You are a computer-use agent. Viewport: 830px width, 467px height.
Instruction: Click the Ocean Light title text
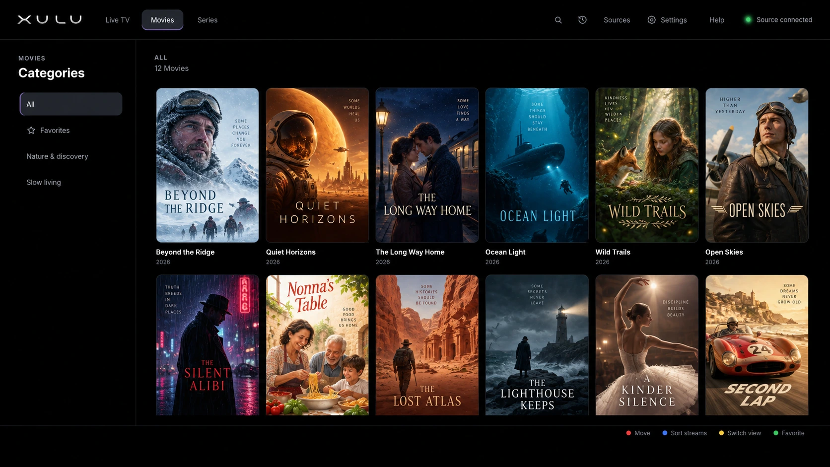click(x=505, y=252)
